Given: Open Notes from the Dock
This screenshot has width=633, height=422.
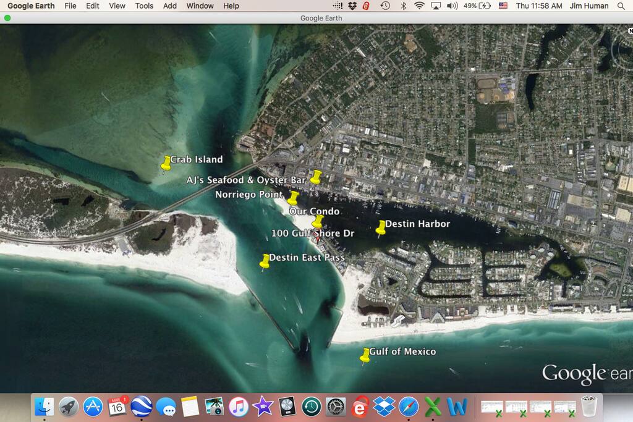Looking at the screenshot, I should (x=190, y=407).
